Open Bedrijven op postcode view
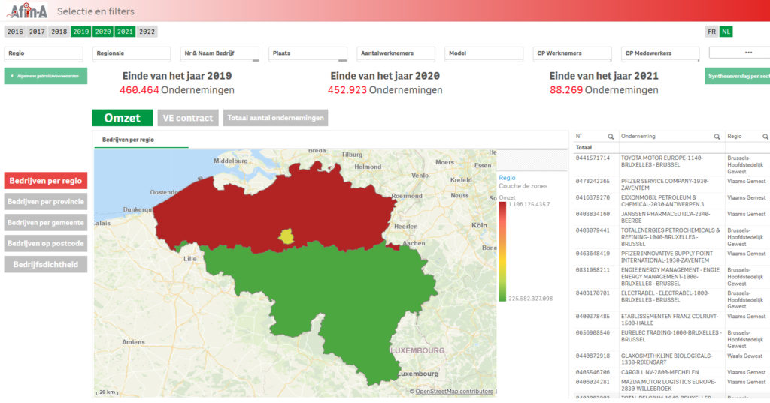 click(x=46, y=243)
